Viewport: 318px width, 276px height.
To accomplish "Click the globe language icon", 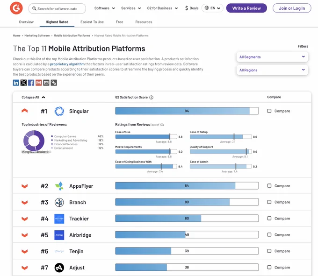I will (x=207, y=8).
